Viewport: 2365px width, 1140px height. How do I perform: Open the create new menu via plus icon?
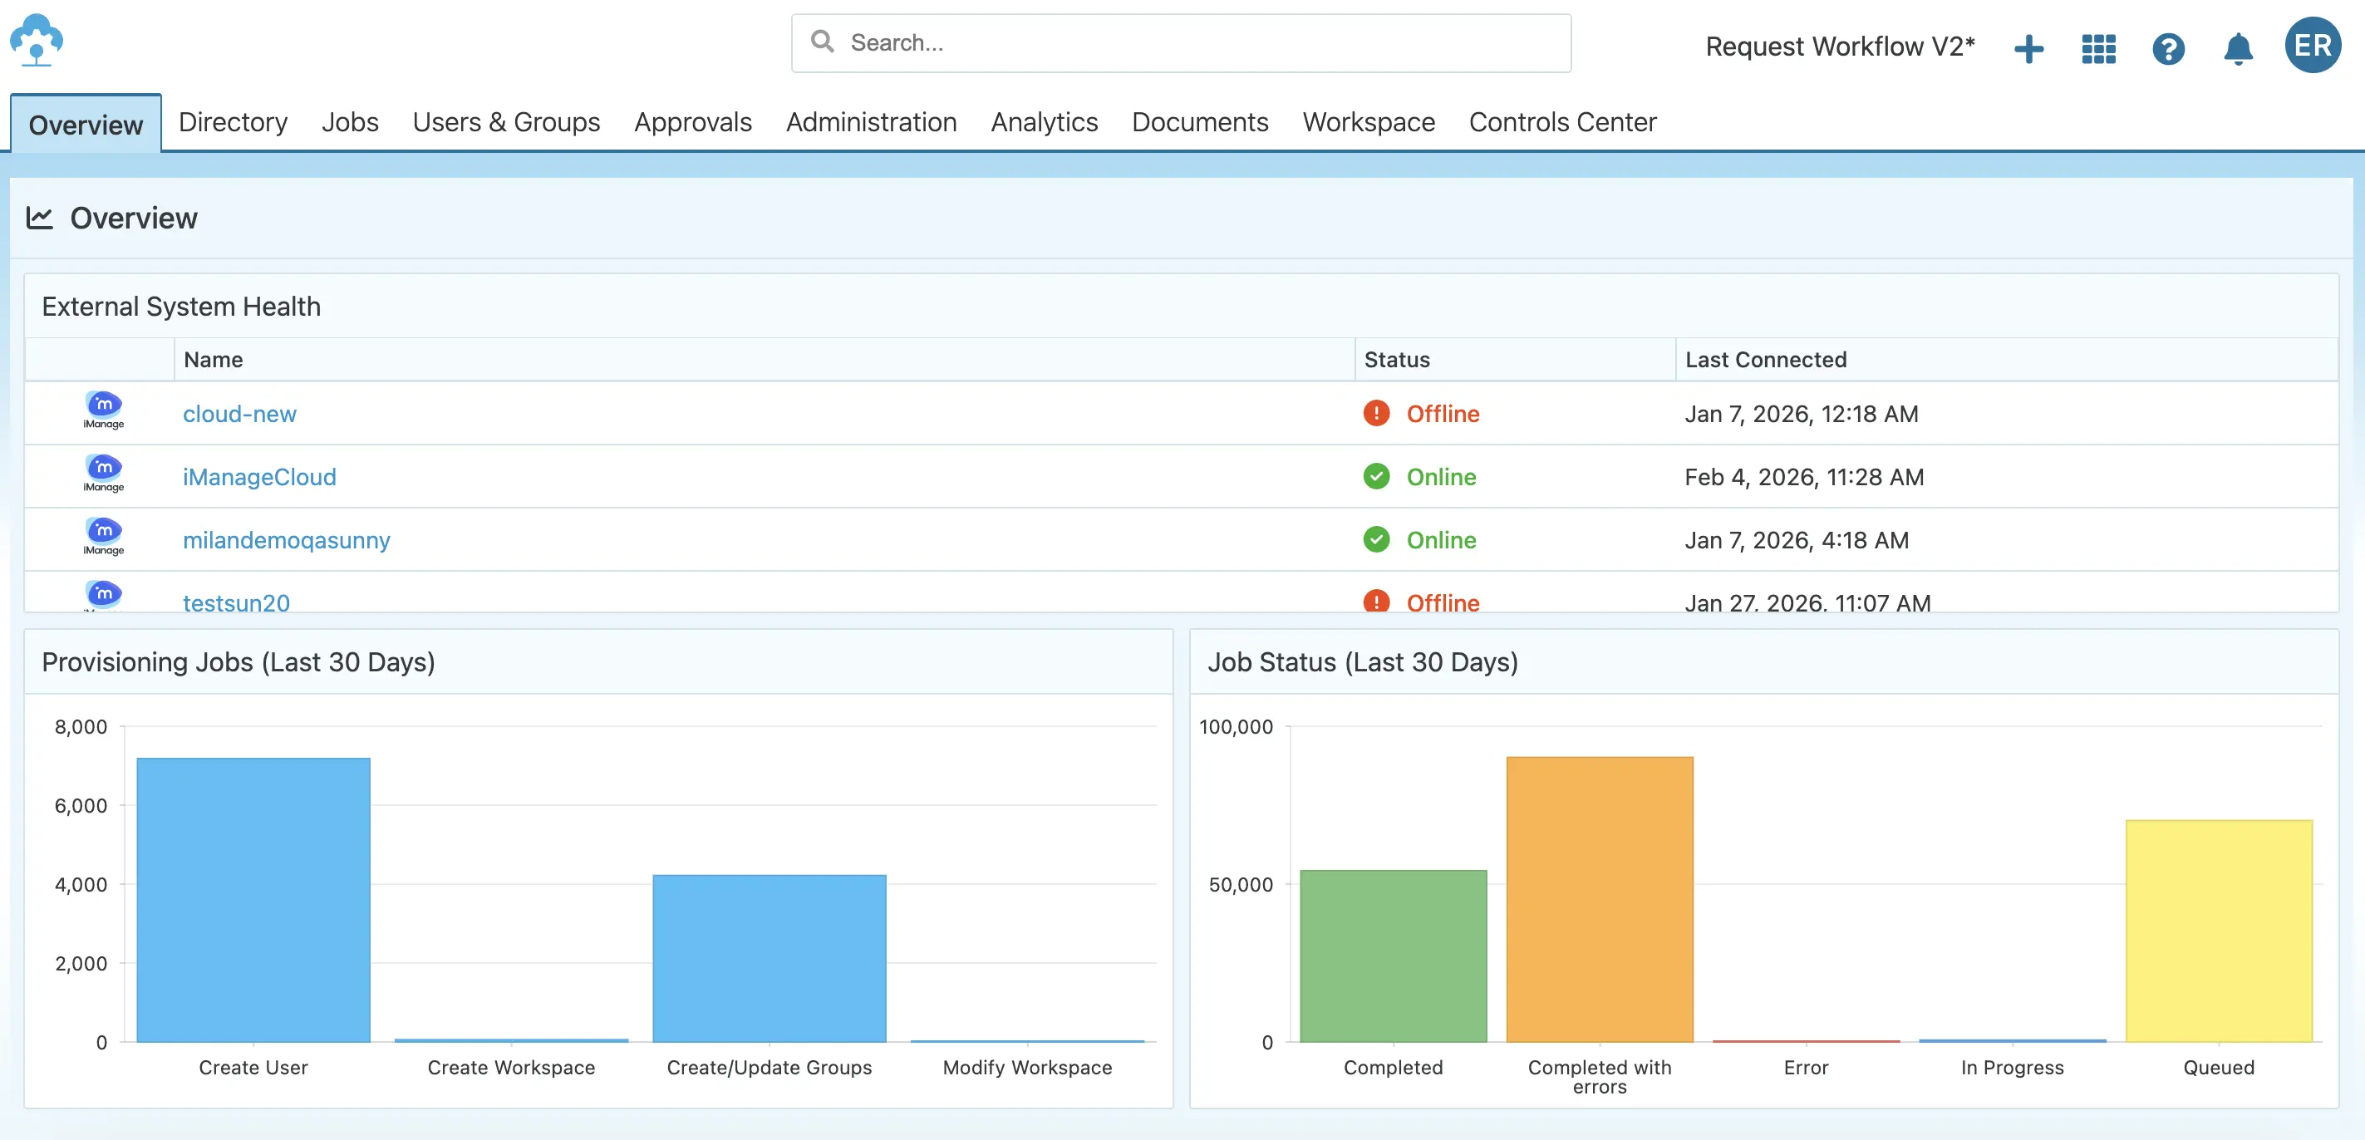(x=2029, y=49)
